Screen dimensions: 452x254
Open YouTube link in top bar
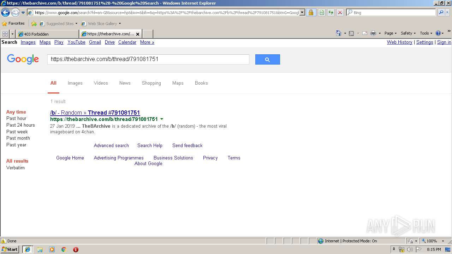pos(77,42)
